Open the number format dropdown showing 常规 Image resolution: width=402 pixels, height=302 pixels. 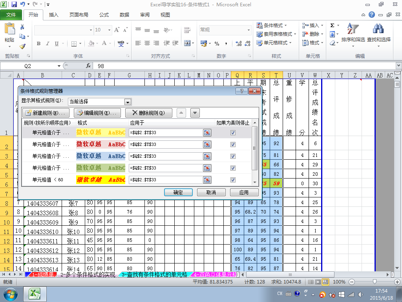pyautogui.click(x=249, y=30)
